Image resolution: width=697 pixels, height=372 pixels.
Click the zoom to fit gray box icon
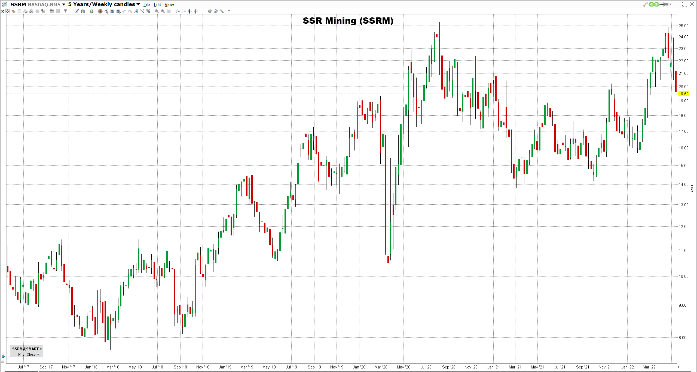click(169, 11)
